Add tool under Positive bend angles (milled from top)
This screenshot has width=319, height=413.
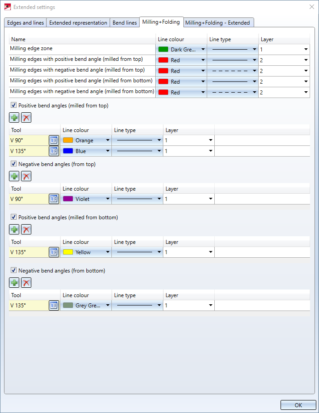pos(14,118)
